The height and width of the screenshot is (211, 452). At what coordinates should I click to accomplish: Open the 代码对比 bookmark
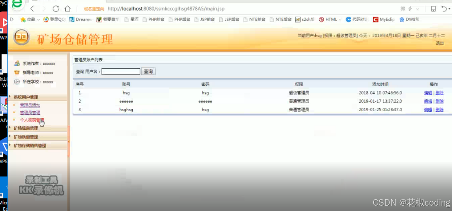point(357,20)
